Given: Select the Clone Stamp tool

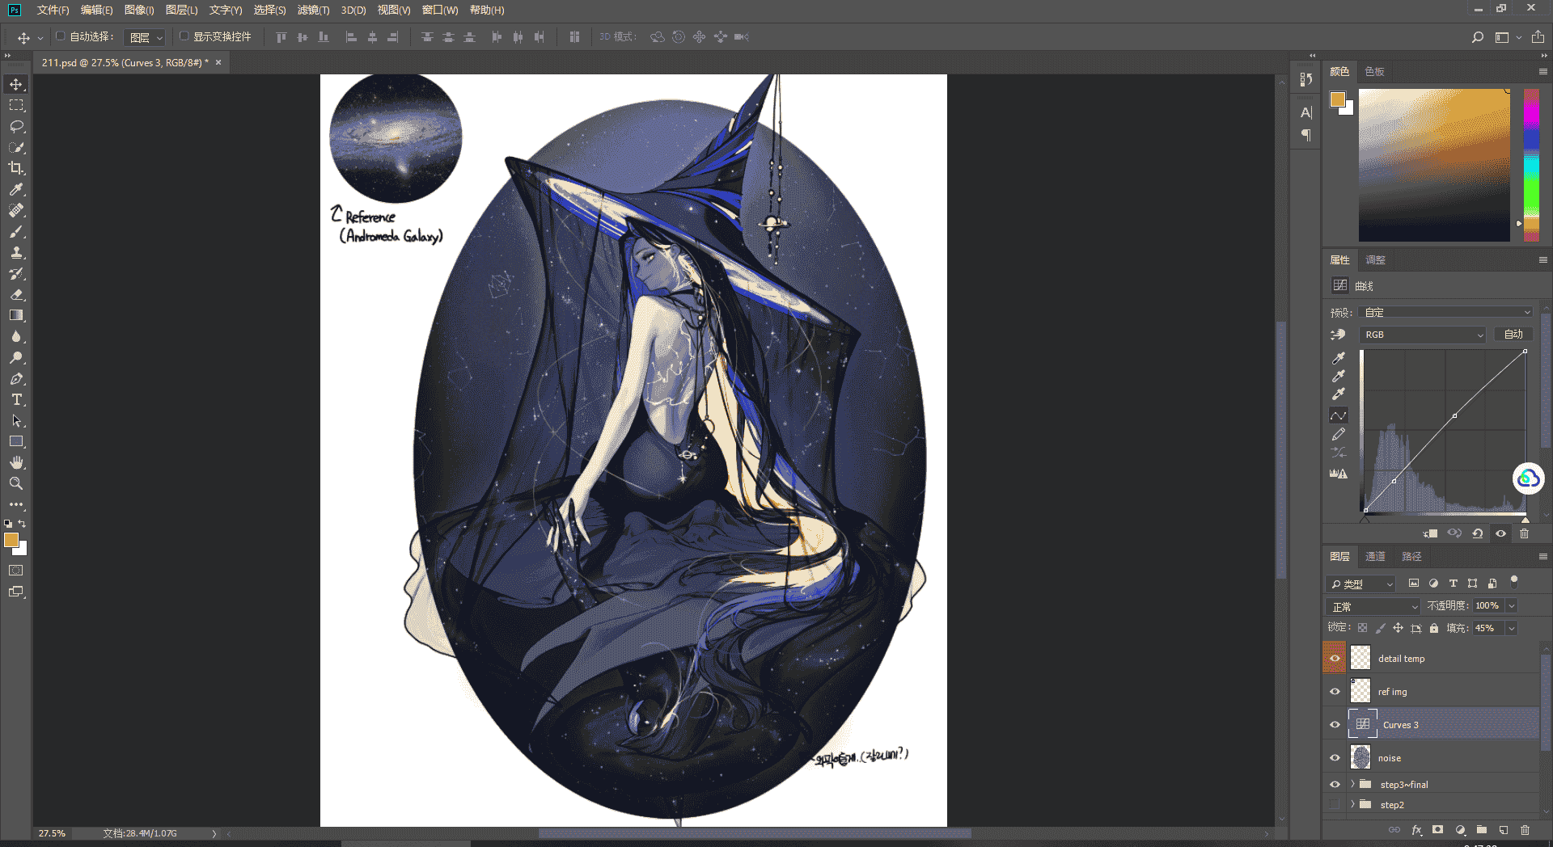Looking at the screenshot, I should pyautogui.click(x=16, y=252).
